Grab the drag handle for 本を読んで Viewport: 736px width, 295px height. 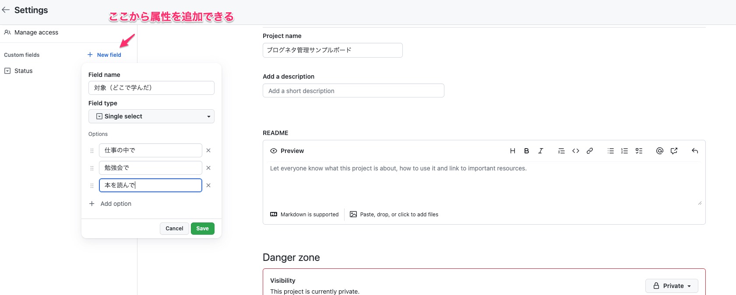(x=92, y=186)
